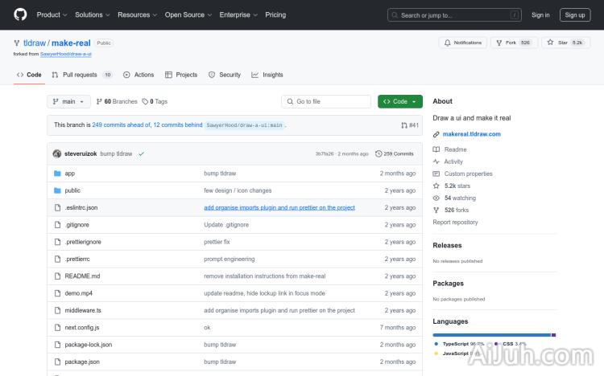The height and width of the screenshot is (376, 604).
Task: Expand the green Code dropdown button
Action: coord(400,102)
